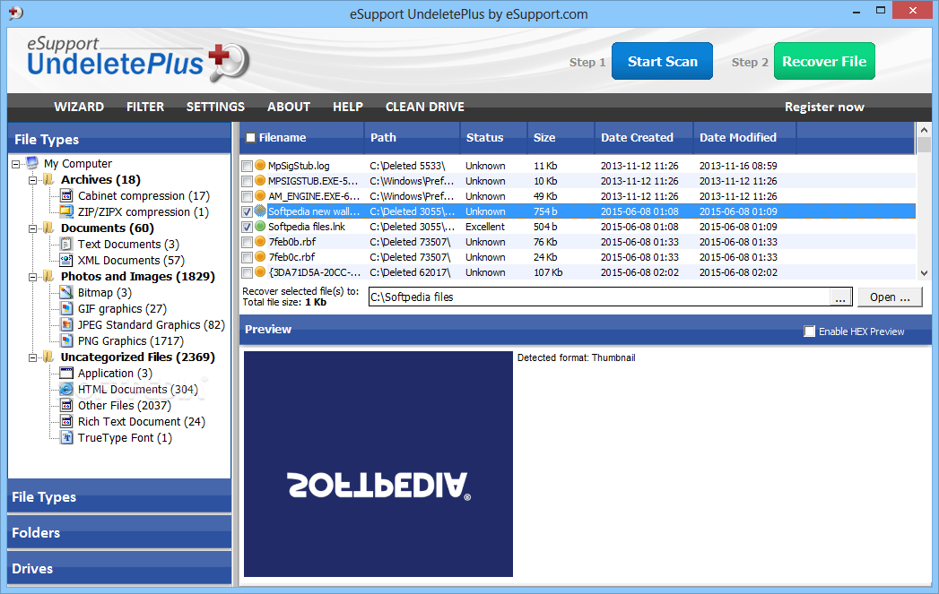Click the PNG Graphics icon
Screen dimensions: 939x594
pyautogui.click(x=66, y=341)
